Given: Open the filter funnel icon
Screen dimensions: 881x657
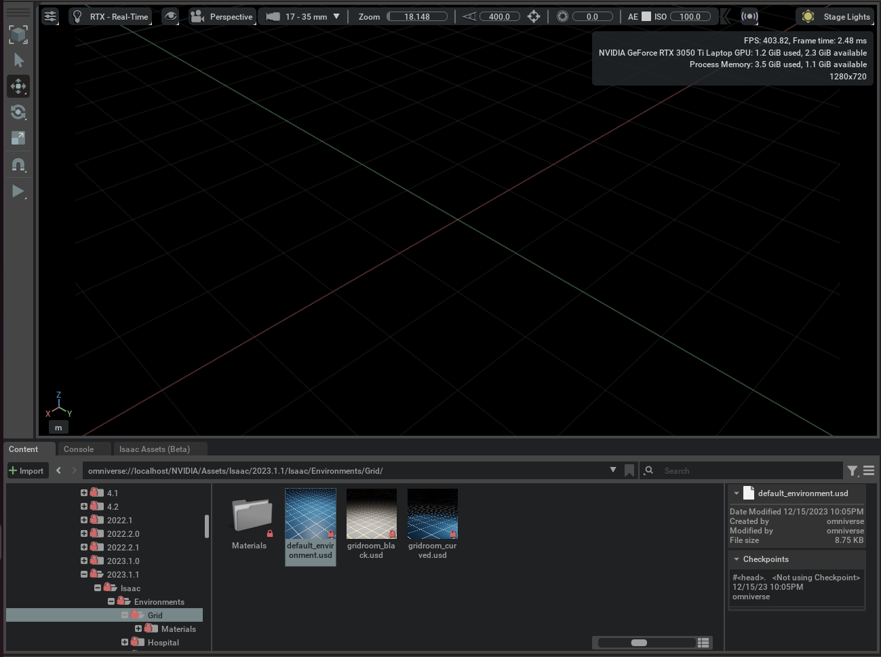Looking at the screenshot, I should click(x=853, y=470).
